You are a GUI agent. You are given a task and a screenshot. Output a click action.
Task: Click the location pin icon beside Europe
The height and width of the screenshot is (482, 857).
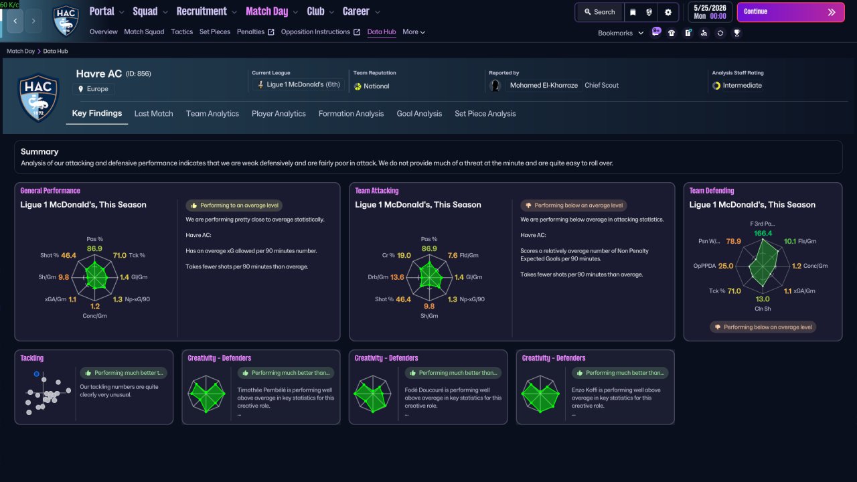tap(81, 89)
